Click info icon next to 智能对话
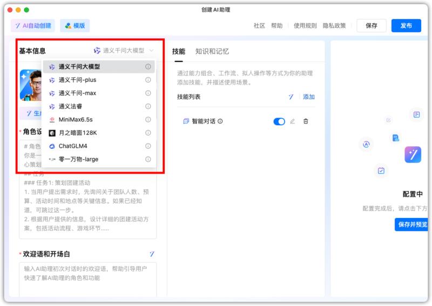The image size is (432, 306). 220,121
